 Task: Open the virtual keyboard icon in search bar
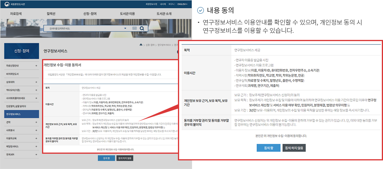135,28
